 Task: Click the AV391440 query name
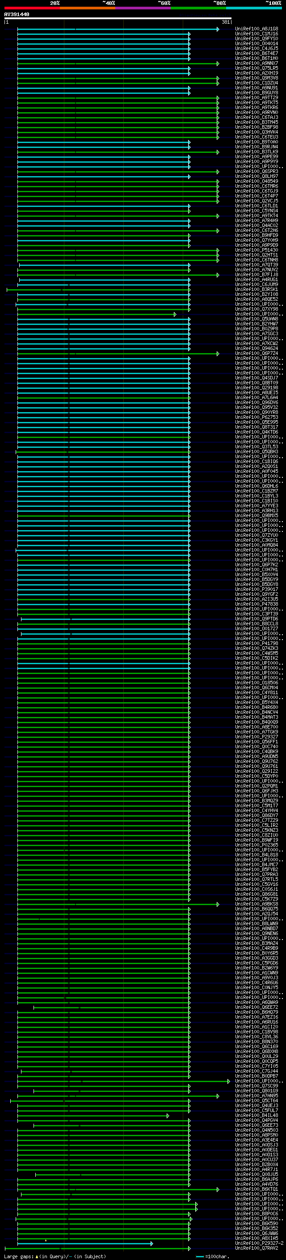click(17, 15)
